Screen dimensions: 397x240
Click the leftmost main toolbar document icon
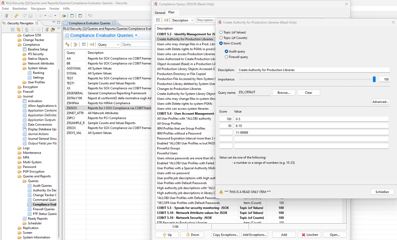6,16
